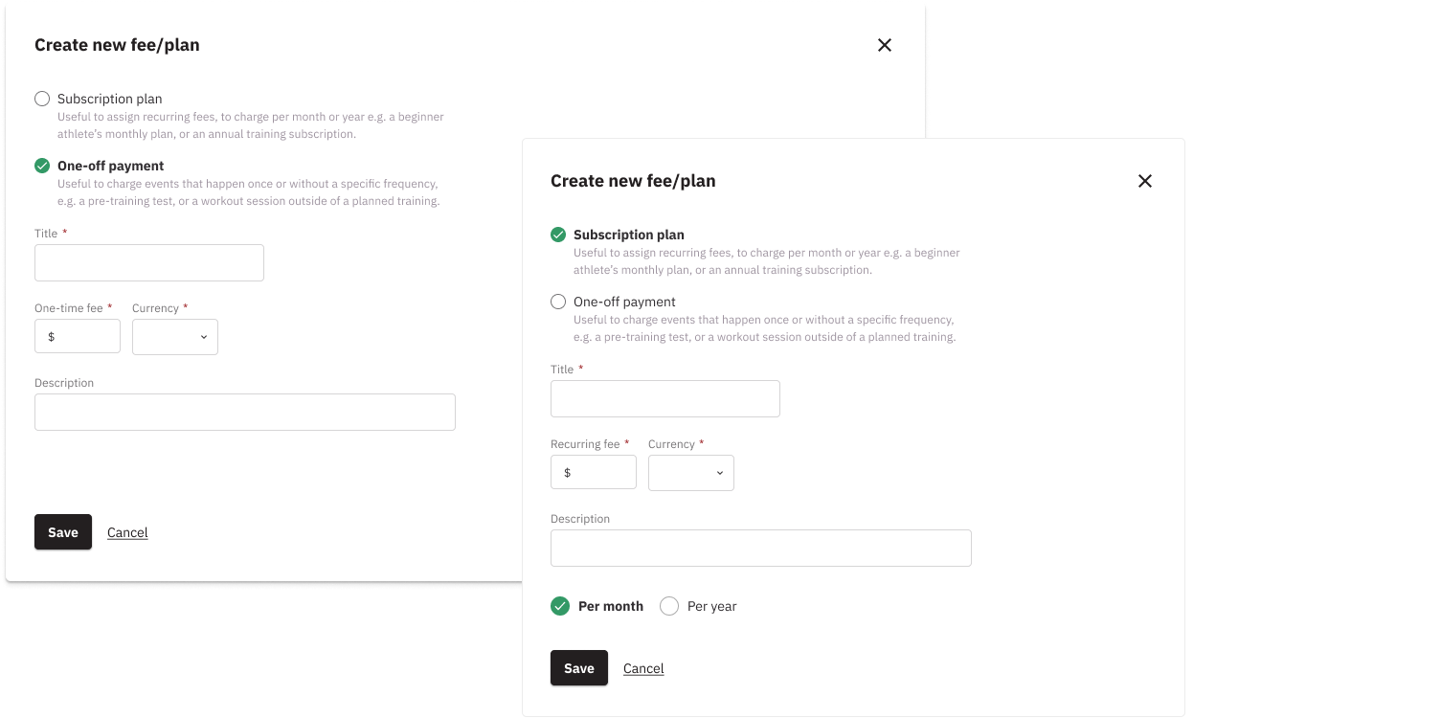Image resolution: width=1441 pixels, height=718 pixels.
Task: Click Cancel link in the Subscription dialog
Action: (x=643, y=668)
